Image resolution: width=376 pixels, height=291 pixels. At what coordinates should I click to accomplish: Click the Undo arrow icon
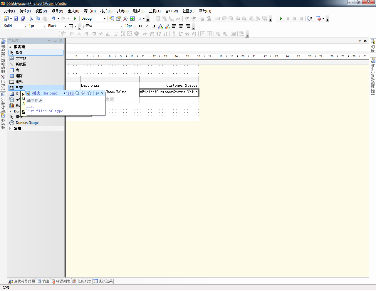[x=53, y=18]
